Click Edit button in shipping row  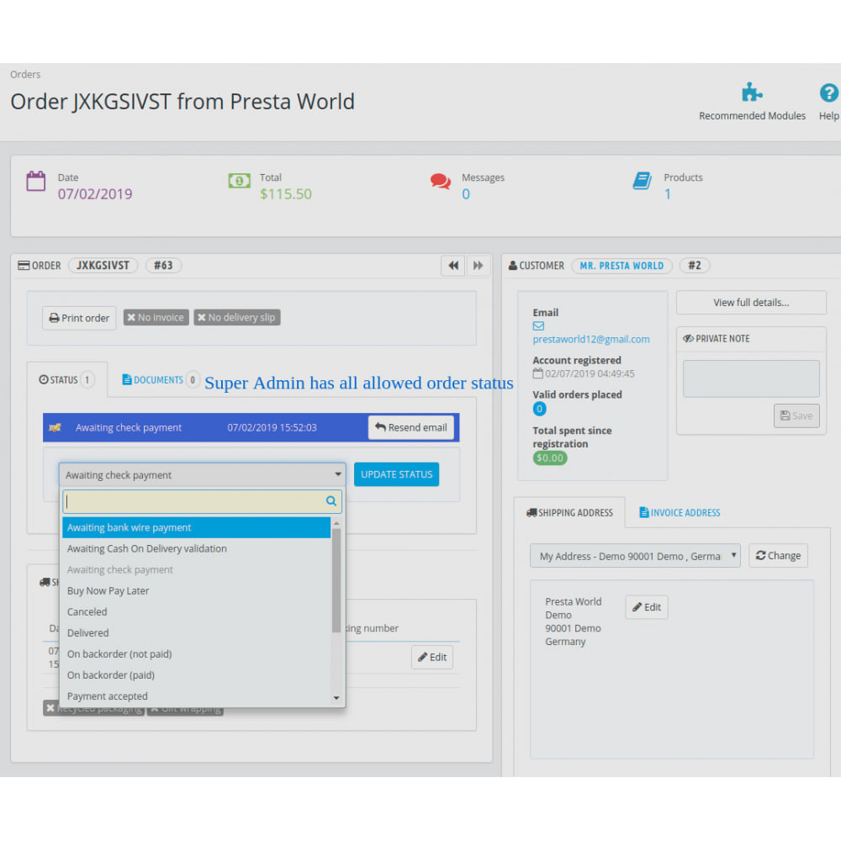coord(432,657)
